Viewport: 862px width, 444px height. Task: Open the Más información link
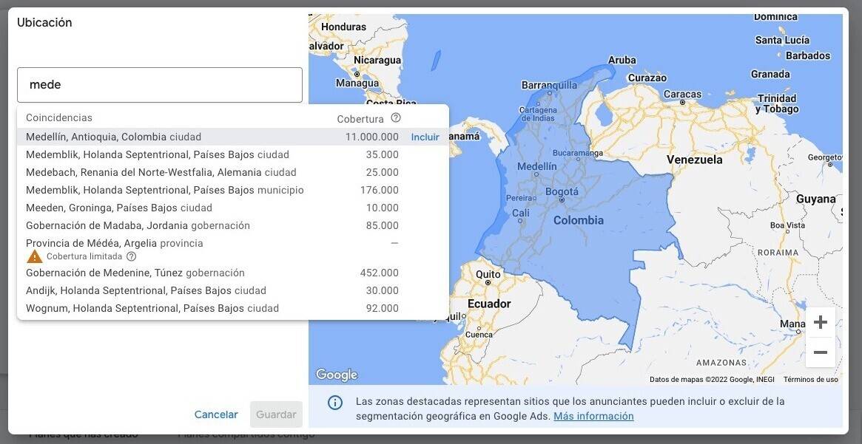(x=593, y=416)
